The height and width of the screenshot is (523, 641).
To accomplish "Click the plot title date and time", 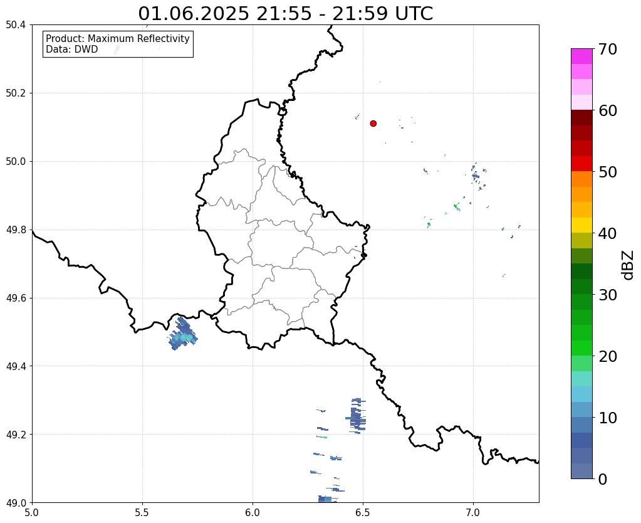I will (x=285, y=14).
